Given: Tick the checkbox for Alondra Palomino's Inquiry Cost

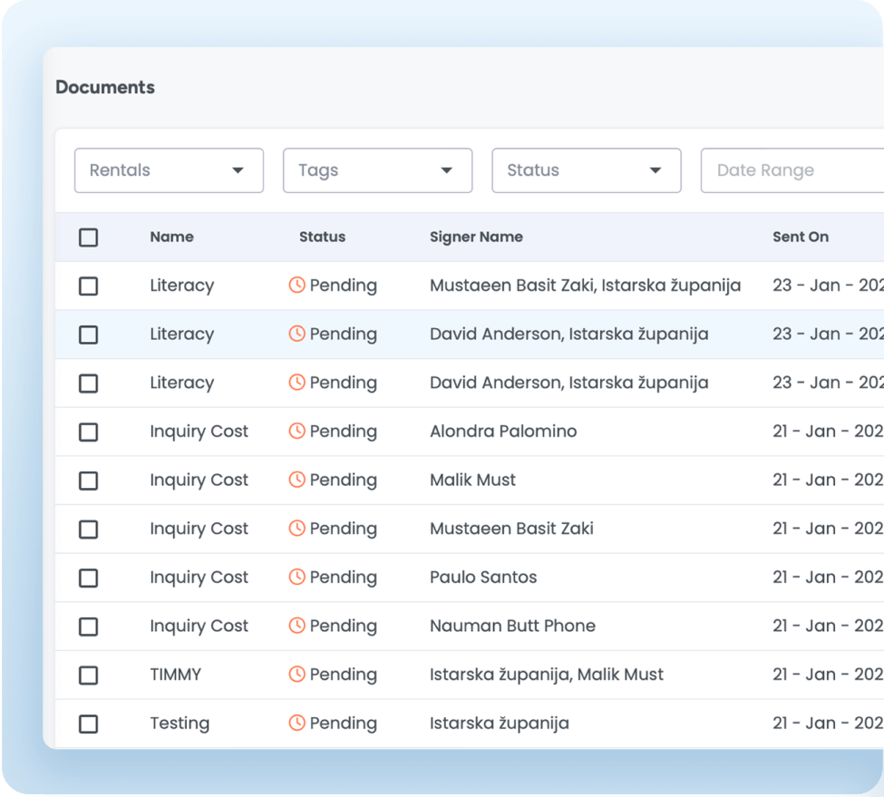Looking at the screenshot, I should 88,433.
